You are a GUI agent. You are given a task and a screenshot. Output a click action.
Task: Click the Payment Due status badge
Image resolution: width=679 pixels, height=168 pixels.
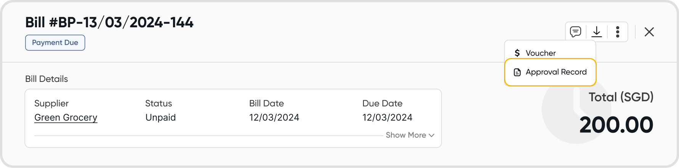tap(55, 43)
